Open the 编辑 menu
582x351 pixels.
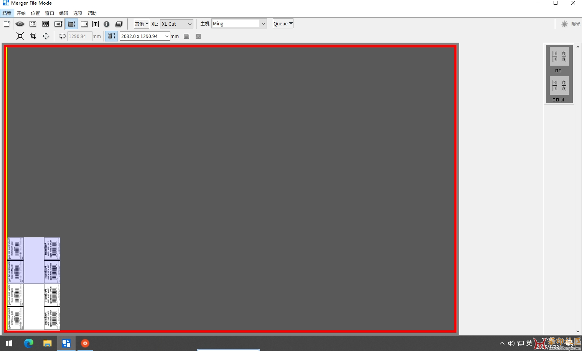coord(64,13)
